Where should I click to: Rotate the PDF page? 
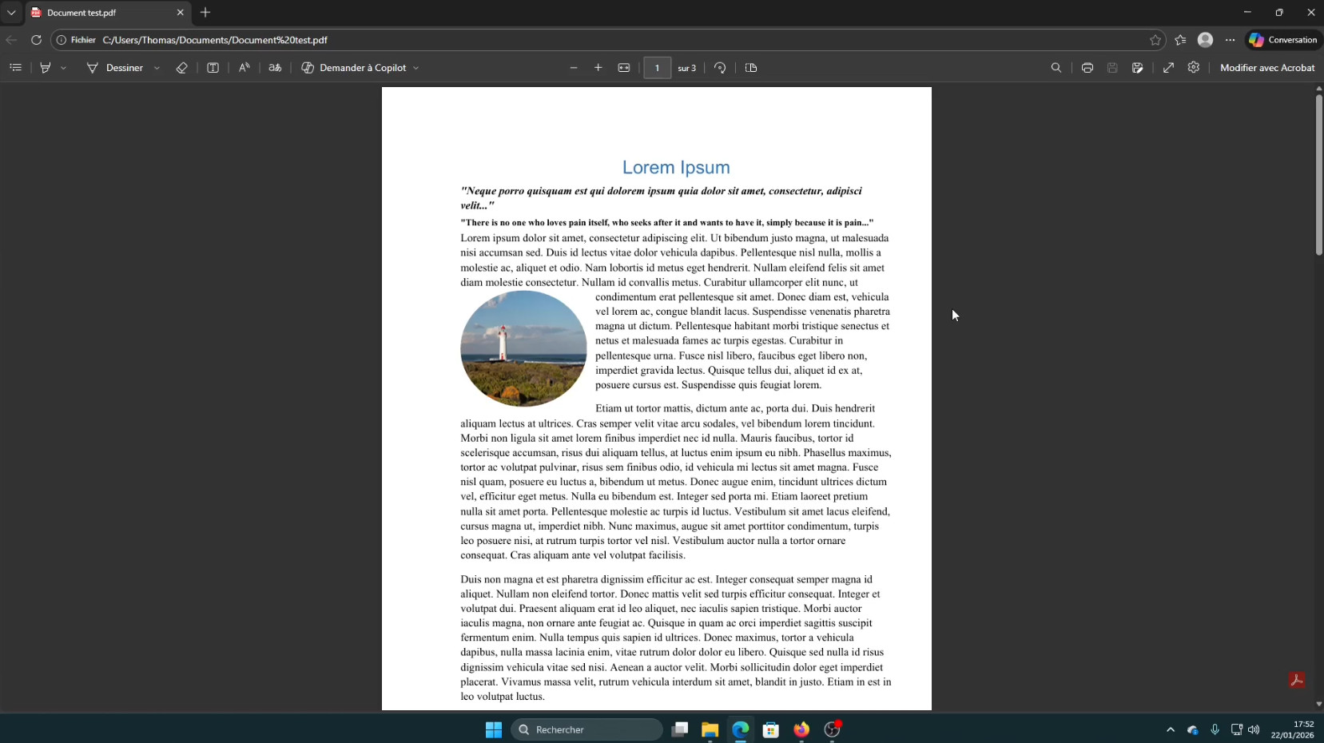[720, 68]
